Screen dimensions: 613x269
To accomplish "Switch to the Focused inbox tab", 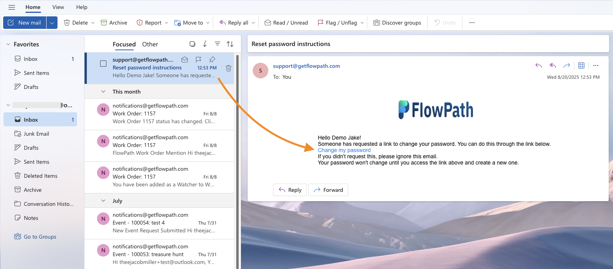I will point(124,44).
